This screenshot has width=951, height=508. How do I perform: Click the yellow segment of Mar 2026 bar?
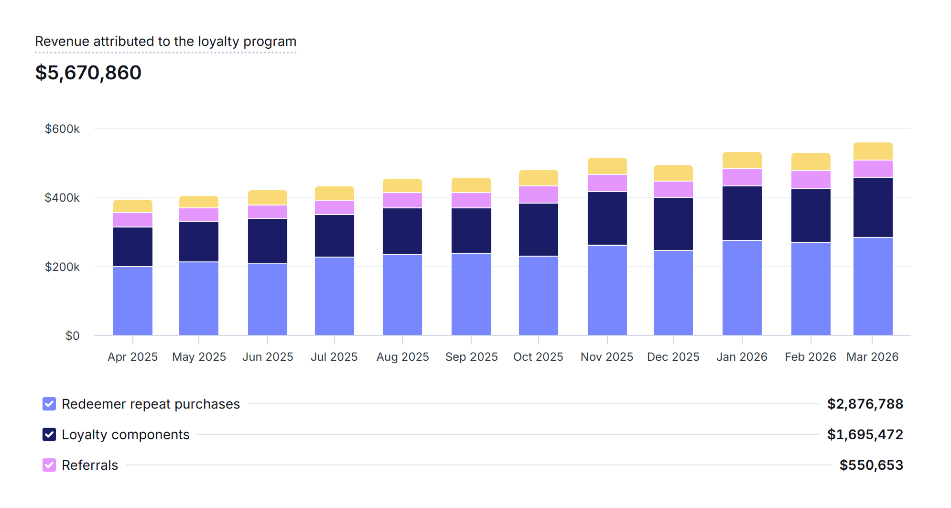click(873, 151)
